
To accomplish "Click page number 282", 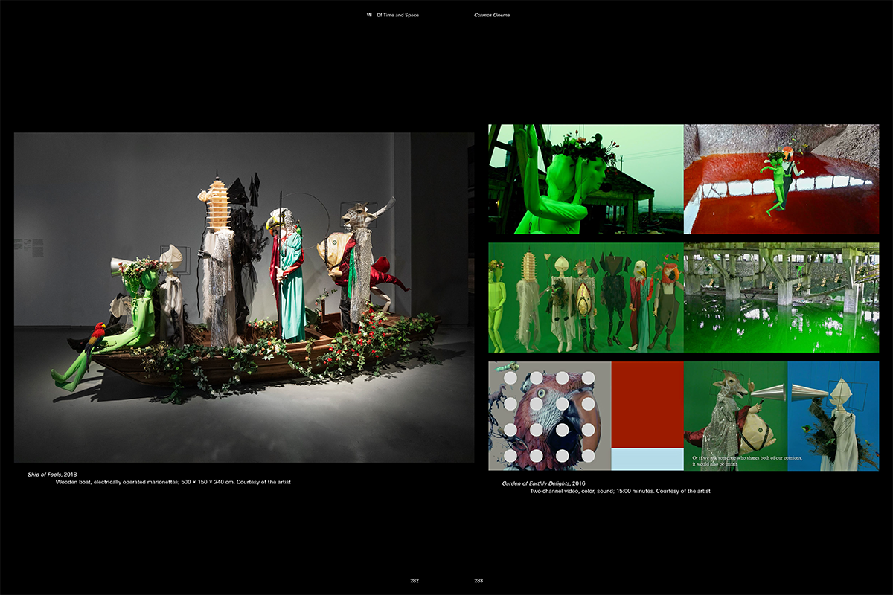I will [415, 581].
